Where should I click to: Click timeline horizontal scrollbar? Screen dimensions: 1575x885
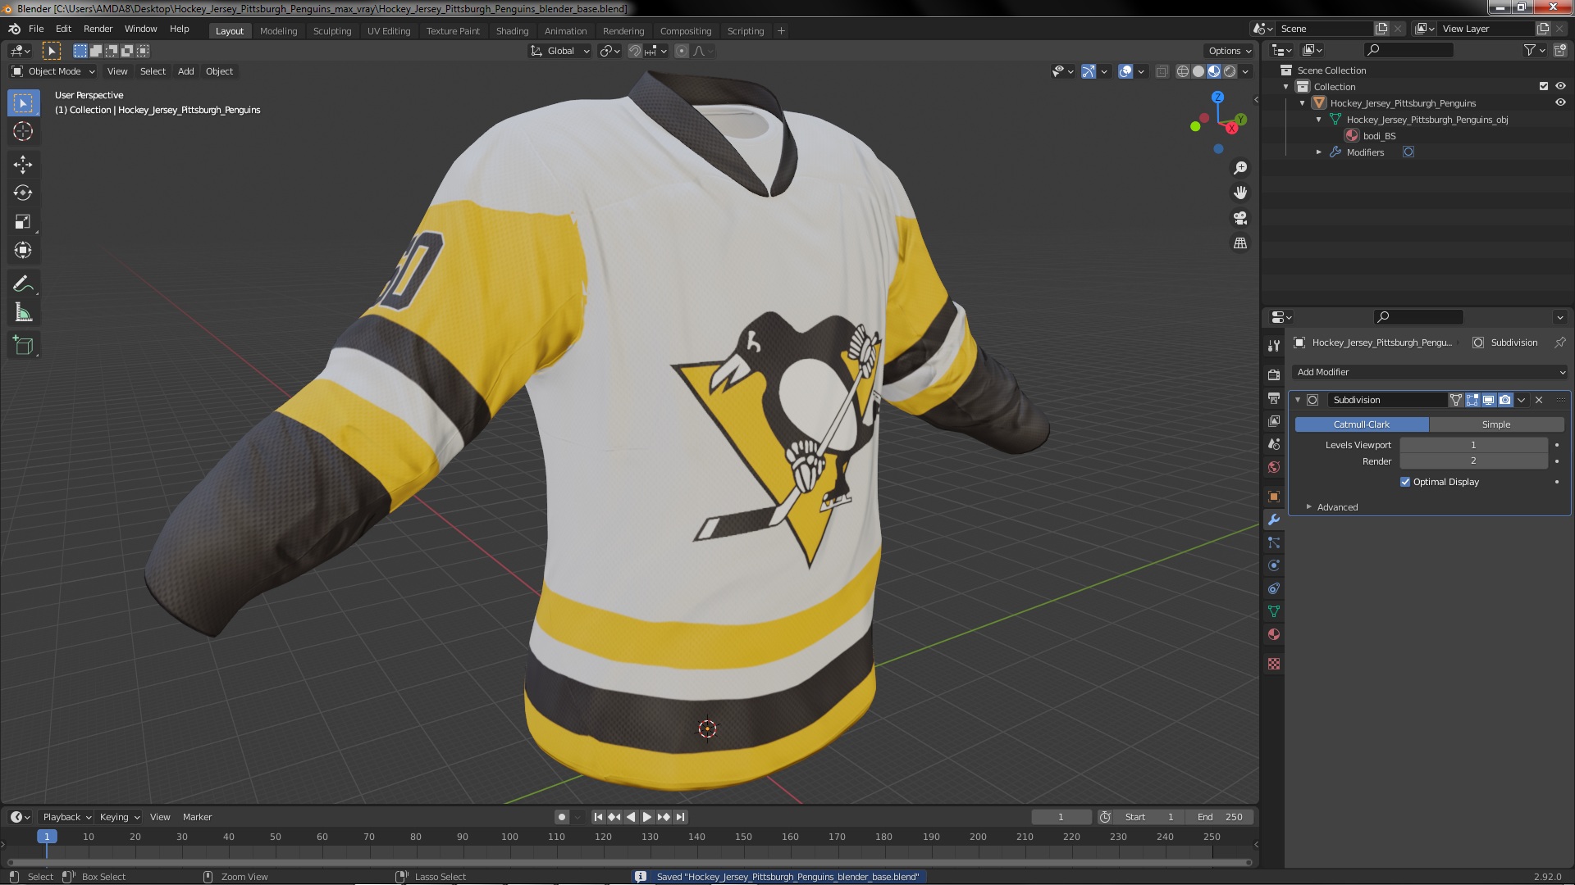click(x=628, y=862)
